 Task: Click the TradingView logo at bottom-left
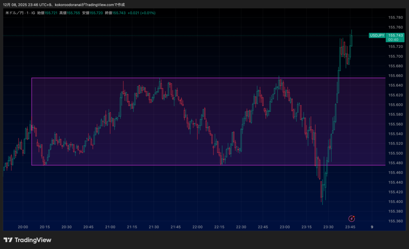27,240
